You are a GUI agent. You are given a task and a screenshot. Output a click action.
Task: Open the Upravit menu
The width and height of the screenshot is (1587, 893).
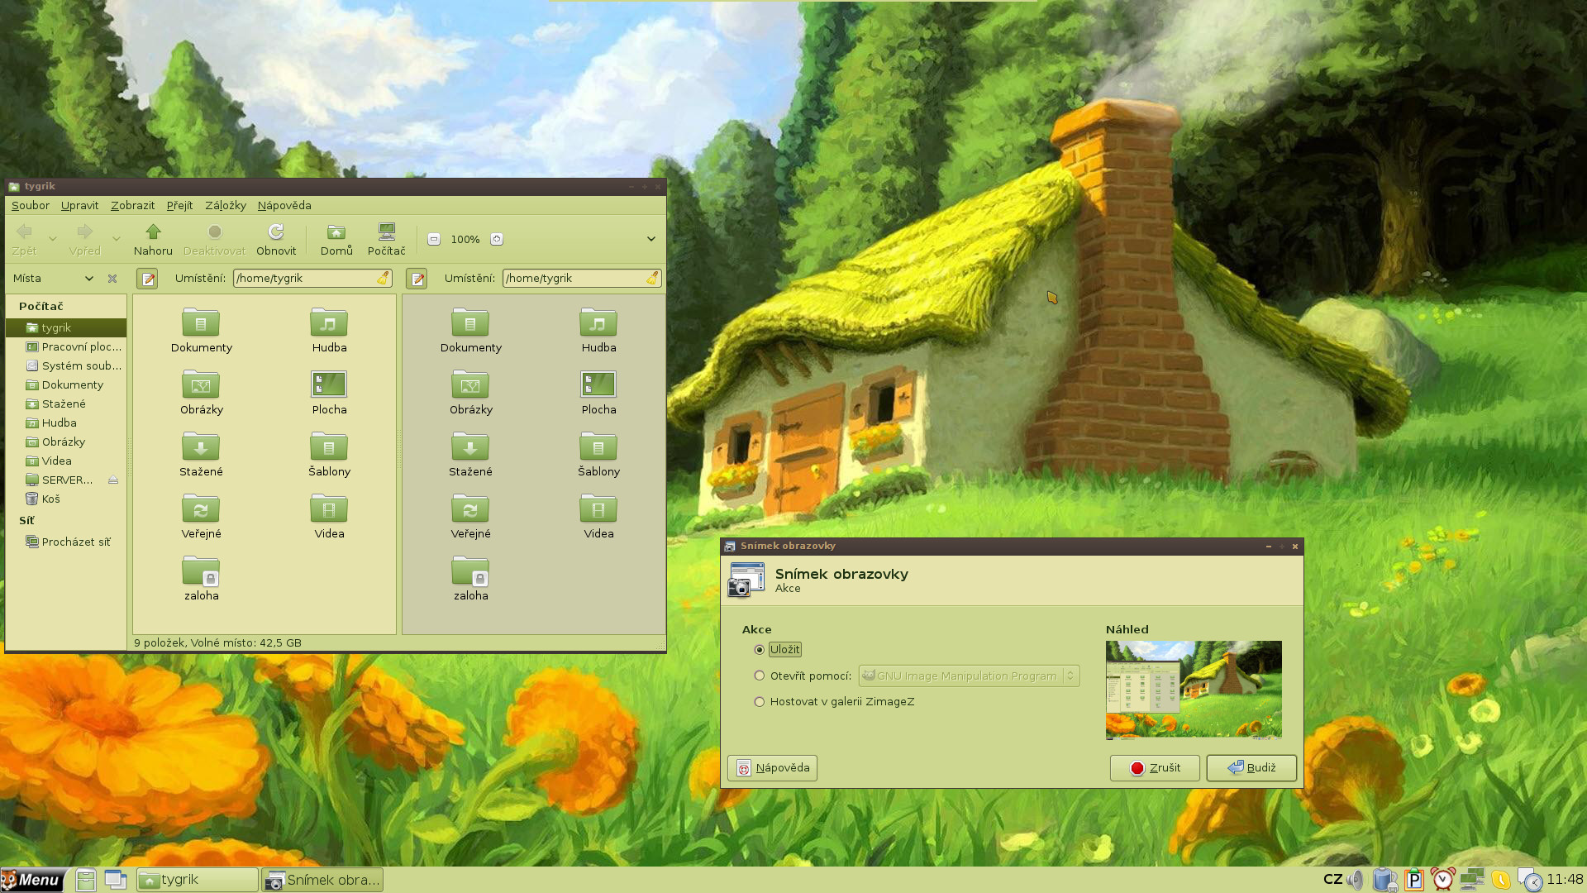pyautogui.click(x=79, y=205)
